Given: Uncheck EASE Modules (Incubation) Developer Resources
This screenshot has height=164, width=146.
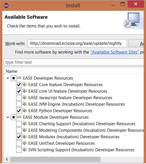Looking at the screenshot, I should [x=19, y=137].
